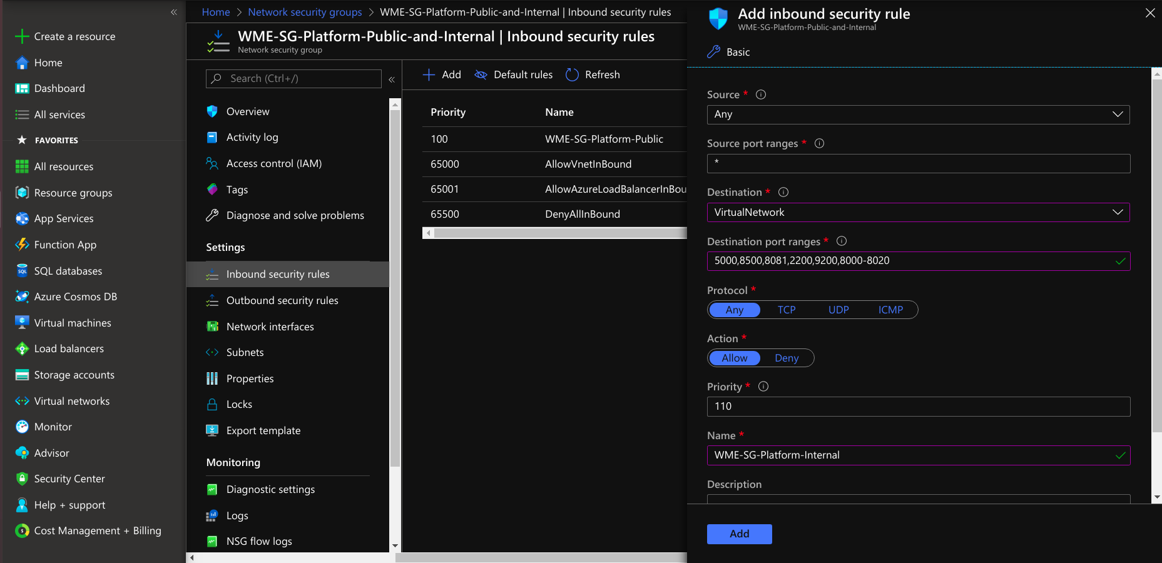
Task: Click the info icon beside Source port ranges
Action: 819,143
